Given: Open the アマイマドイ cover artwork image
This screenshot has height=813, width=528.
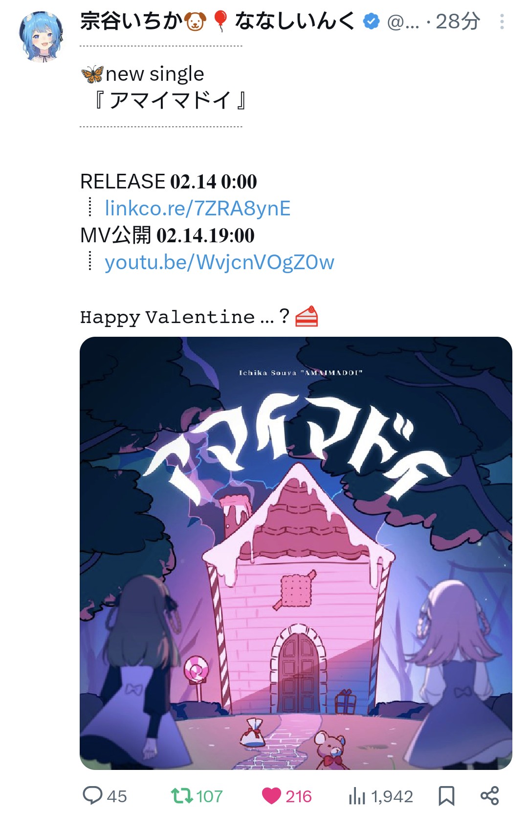Looking at the screenshot, I should click(296, 553).
